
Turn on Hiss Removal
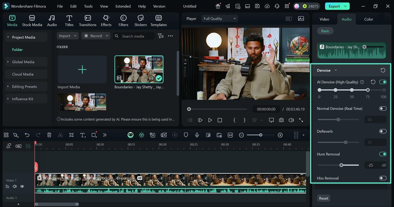(383, 178)
